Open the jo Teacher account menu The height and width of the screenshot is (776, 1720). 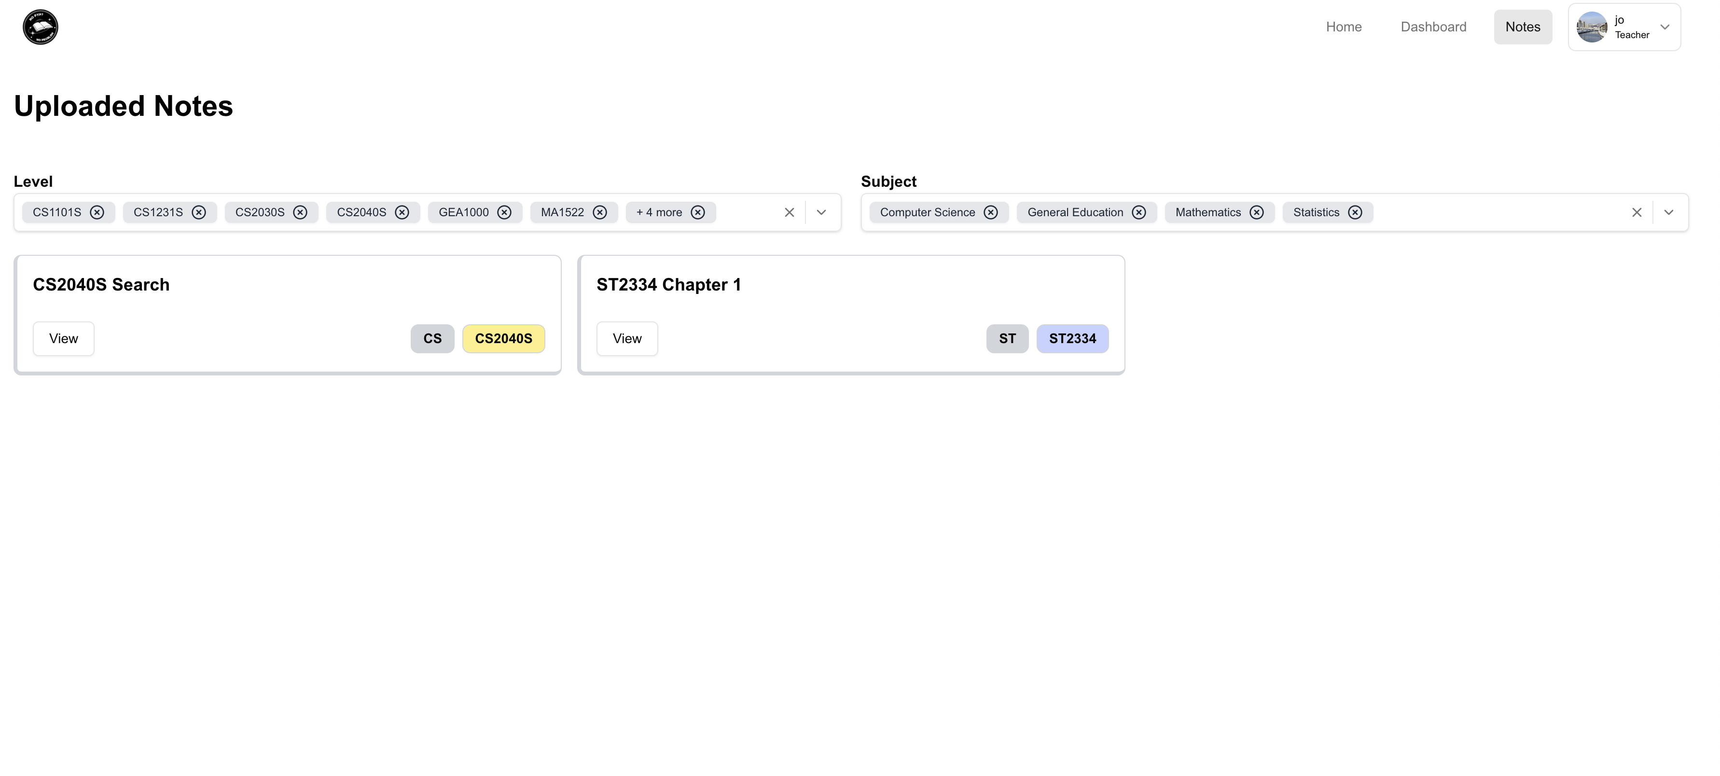(x=1624, y=28)
